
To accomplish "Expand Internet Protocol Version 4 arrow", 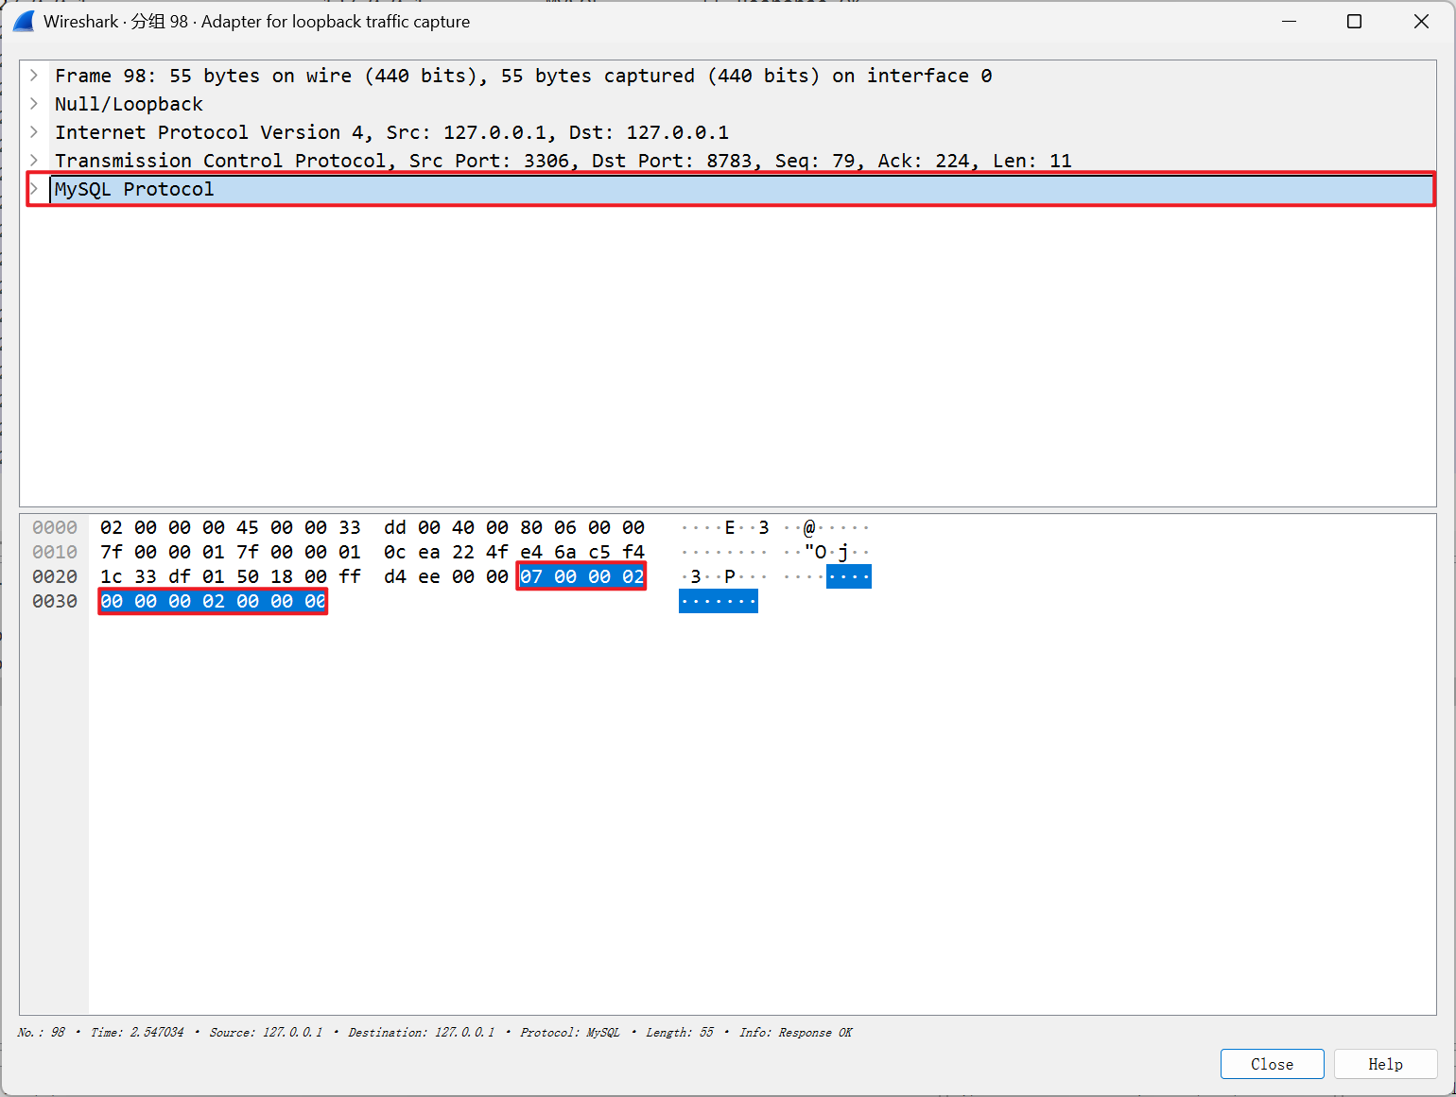I will coord(34,131).
